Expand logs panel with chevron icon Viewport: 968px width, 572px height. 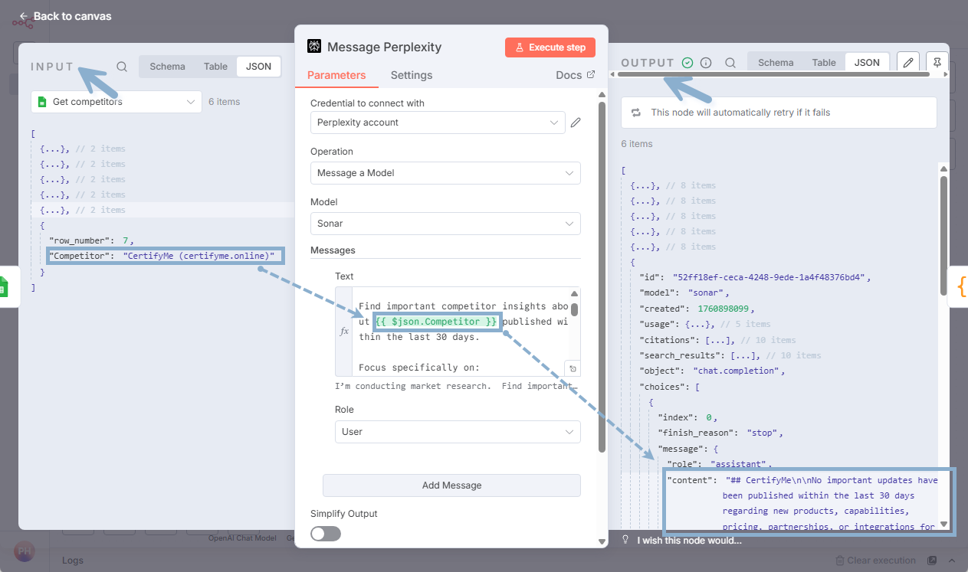click(x=953, y=561)
